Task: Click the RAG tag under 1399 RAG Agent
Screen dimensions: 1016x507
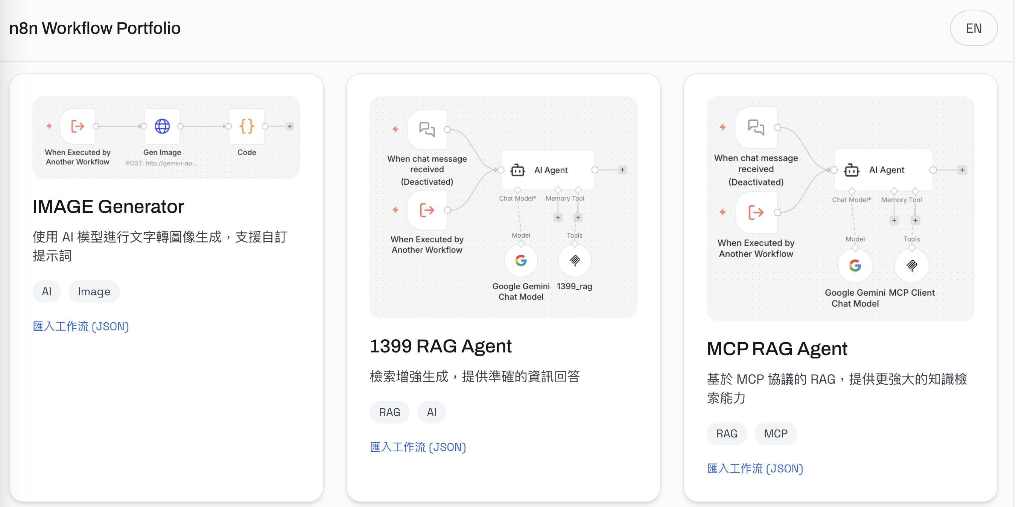Action: pos(389,412)
